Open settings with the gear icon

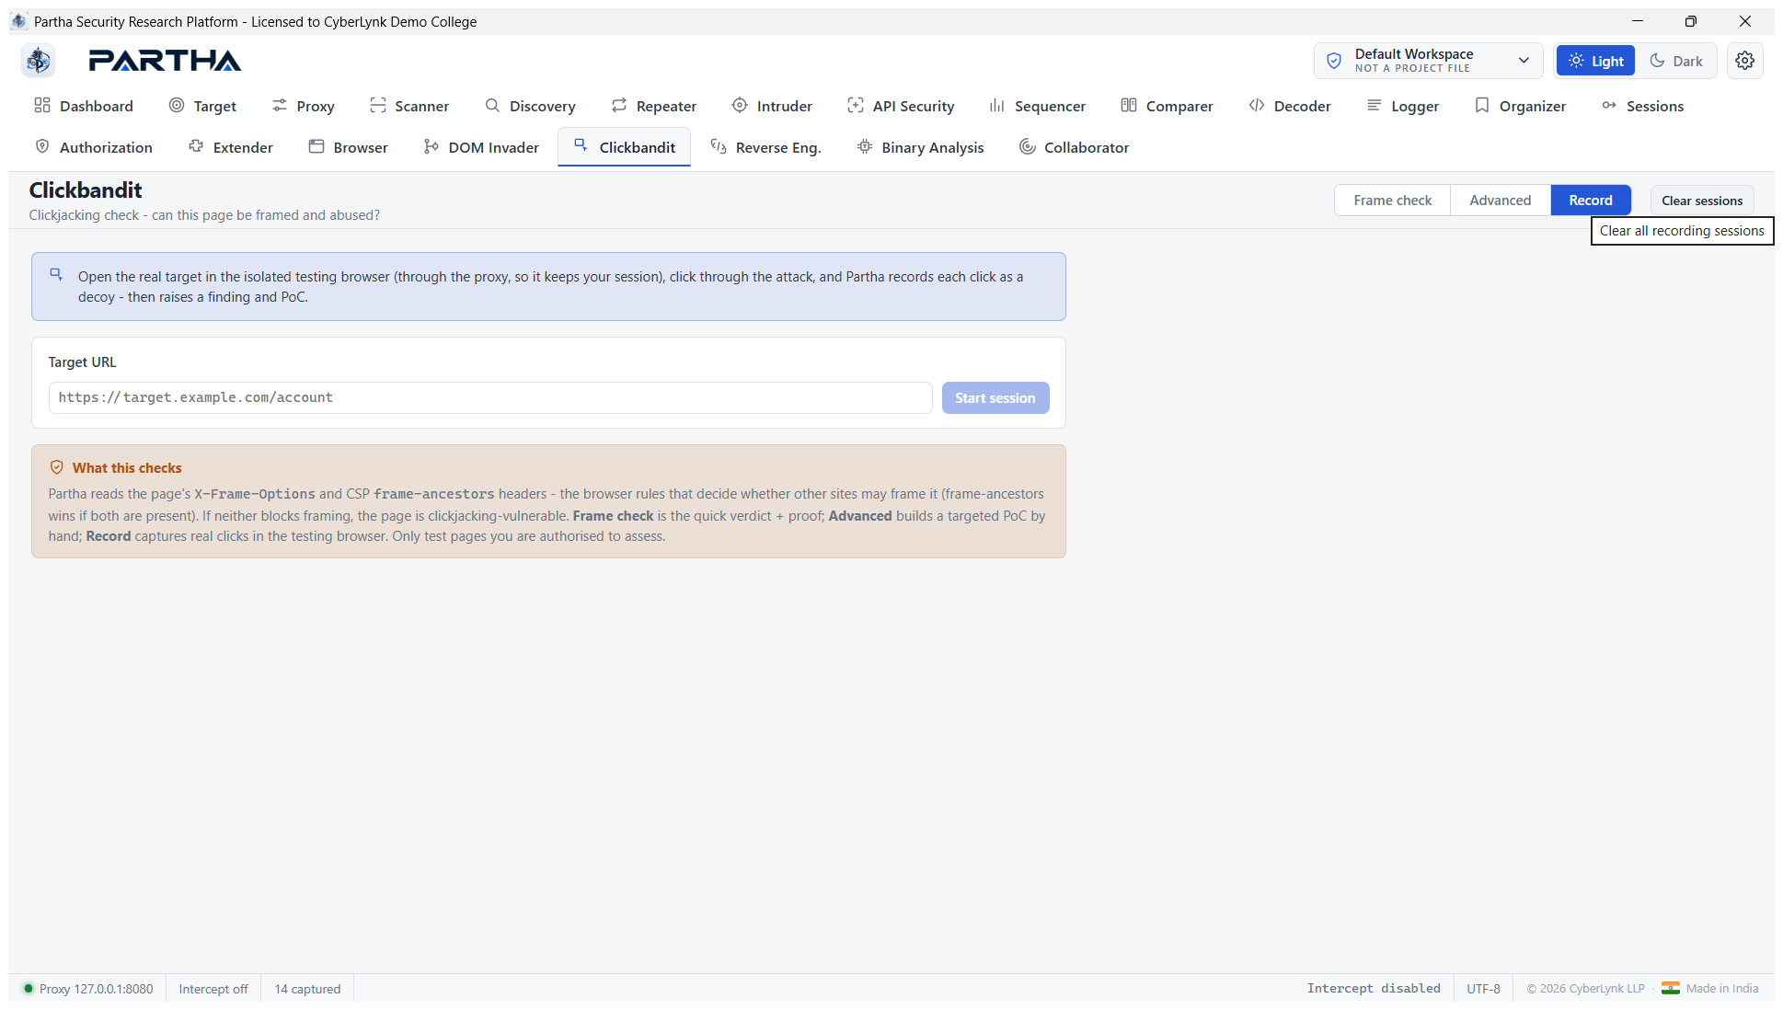(x=1744, y=61)
